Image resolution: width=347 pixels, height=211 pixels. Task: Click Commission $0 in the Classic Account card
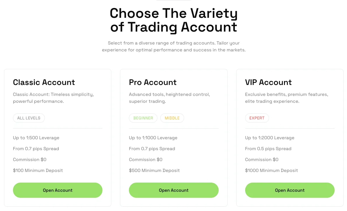tap(30, 160)
